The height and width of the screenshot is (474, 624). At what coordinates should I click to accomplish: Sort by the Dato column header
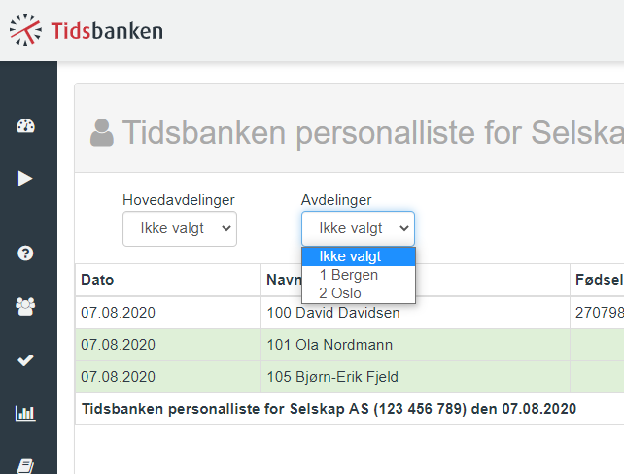(x=97, y=280)
